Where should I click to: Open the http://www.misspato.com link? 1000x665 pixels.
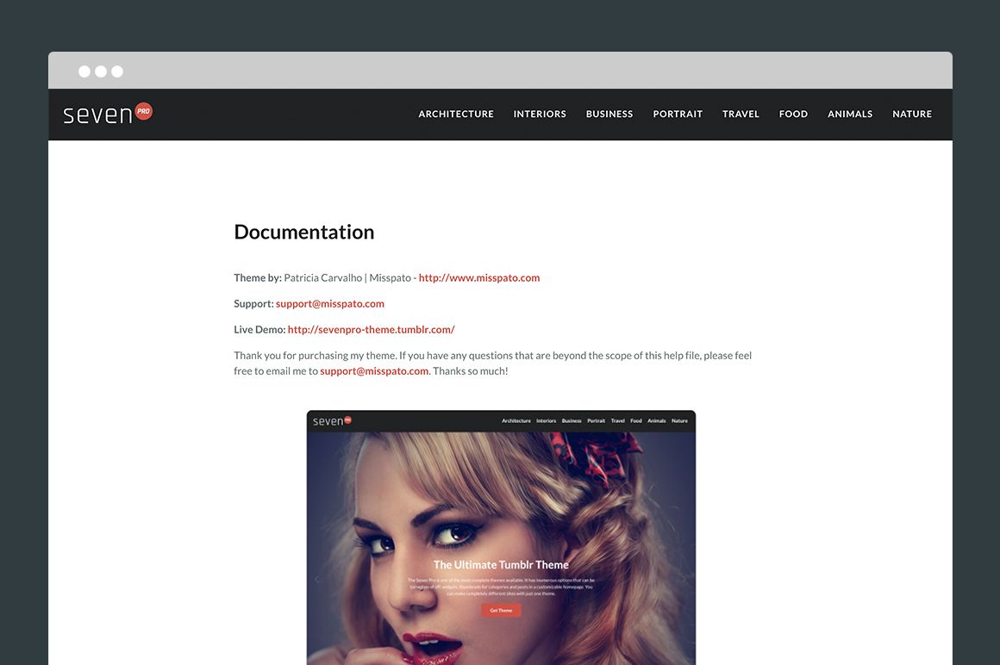coord(479,277)
